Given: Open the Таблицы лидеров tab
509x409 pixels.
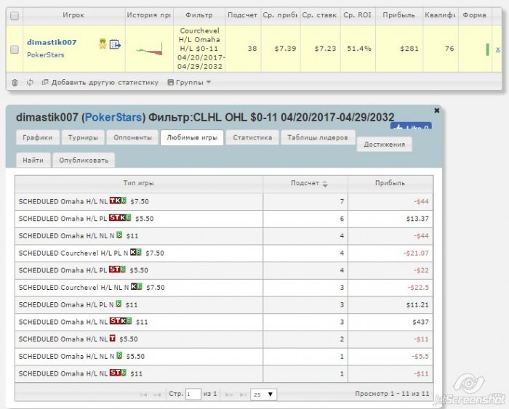Looking at the screenshot, I should tap(318, 137).
